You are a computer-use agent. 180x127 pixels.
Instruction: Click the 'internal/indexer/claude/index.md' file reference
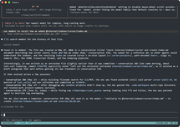[x=32, y=101]
